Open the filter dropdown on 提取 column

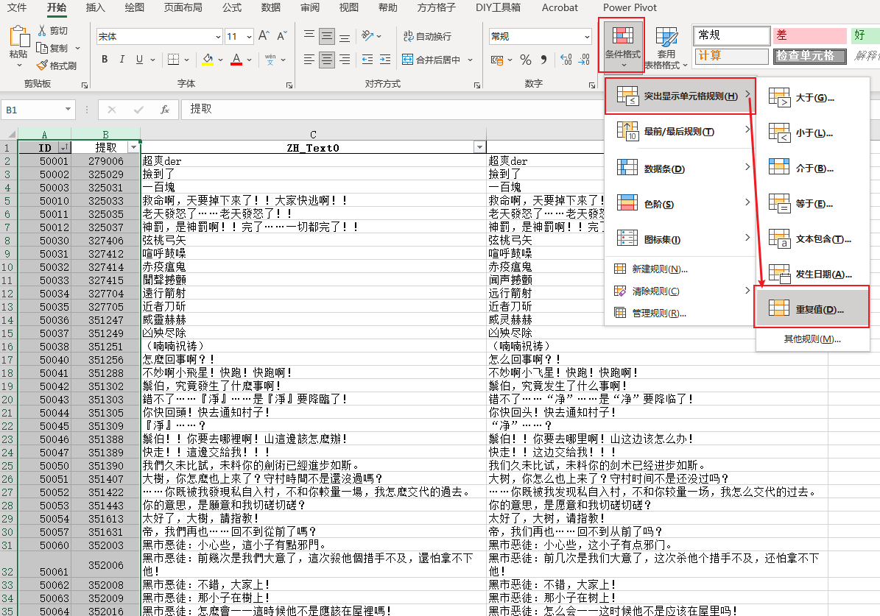point(133,147)
